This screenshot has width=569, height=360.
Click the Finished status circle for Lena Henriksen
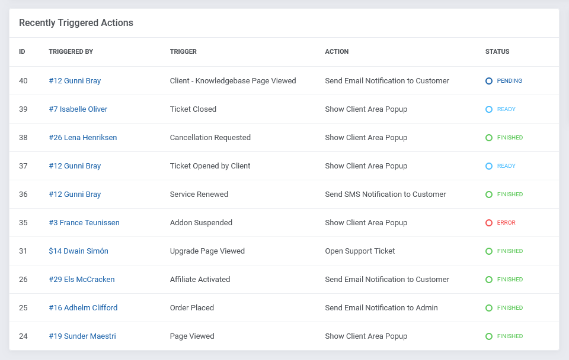pyautogui.click(x=489, y=138)
